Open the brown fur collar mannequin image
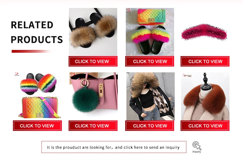Viewport: 243px width, 160px height. click(x=205, y=96)
